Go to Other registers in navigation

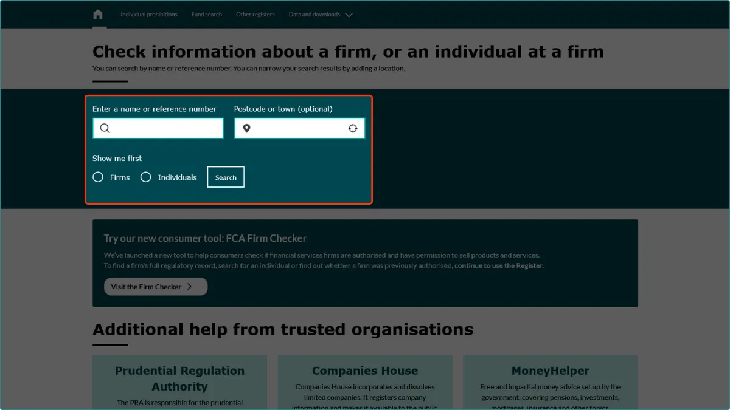coord(255,15)
